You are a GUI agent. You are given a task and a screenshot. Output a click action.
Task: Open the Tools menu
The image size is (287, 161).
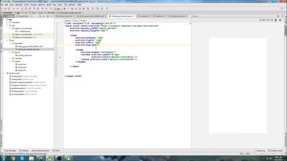(60, 4)
